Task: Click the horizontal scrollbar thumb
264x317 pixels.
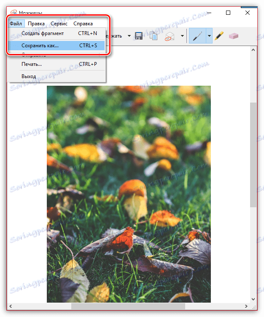Action: (128, 306)
